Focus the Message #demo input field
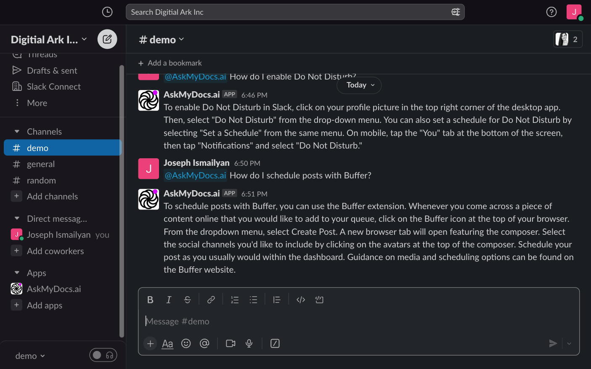Image resolution: width=591 pixels, height=369 pixels. 359,321
